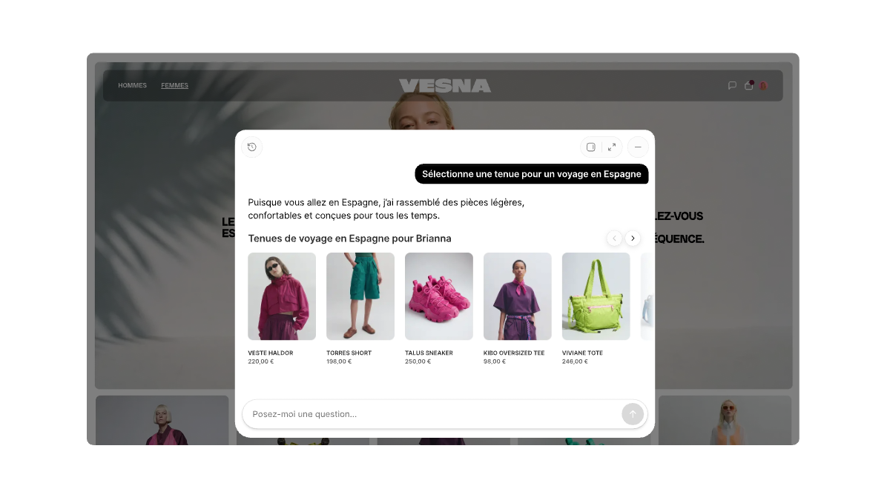Open the Torres Short product image

[360, 296]
